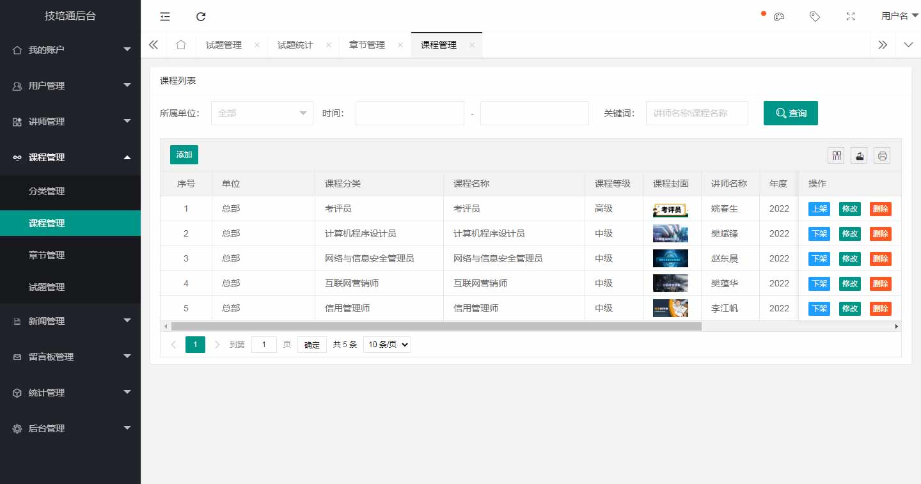Take course 考评员 online via 上架
The height and width of the screenshot is (484, 921).
(819, 208)
